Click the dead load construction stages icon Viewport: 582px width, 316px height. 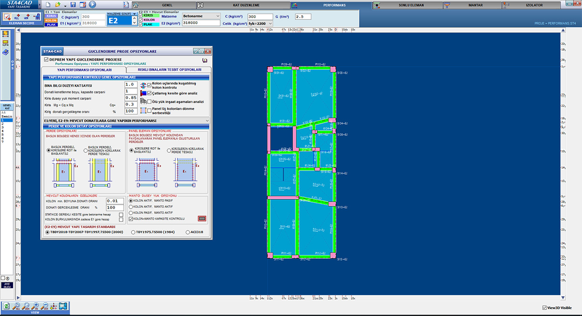click(x=143, y=101)
